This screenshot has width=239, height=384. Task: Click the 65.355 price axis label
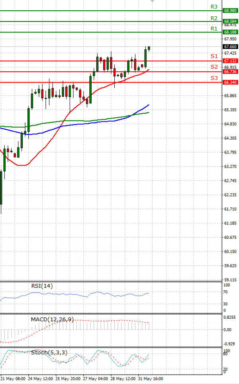pyautogui.click(x=230, y=110)
